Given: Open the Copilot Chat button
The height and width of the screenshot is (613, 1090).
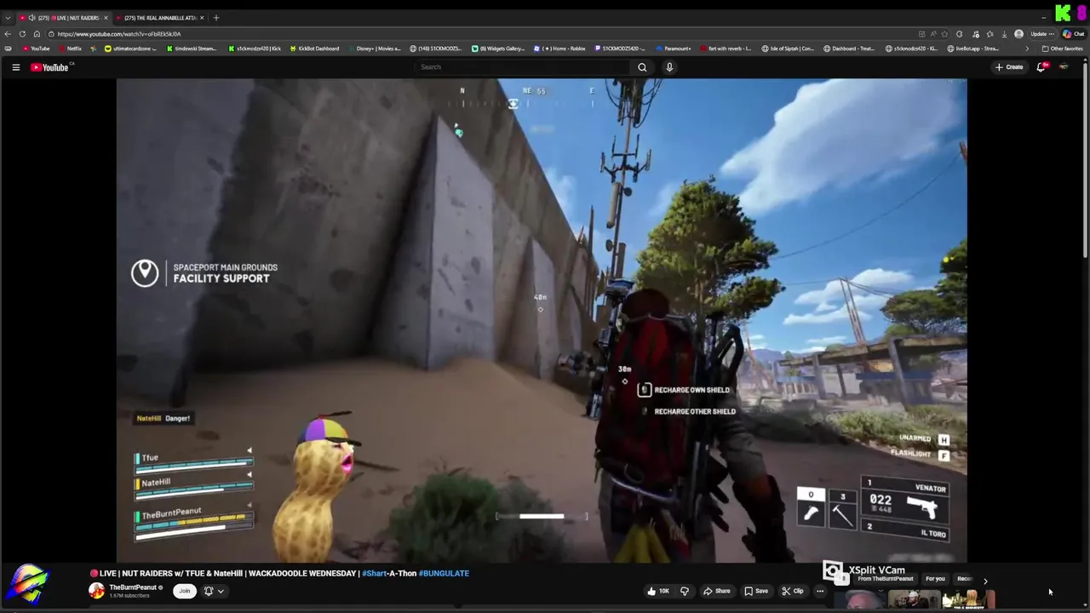Looking at the screenshot, I should (x=1073, y=34).
